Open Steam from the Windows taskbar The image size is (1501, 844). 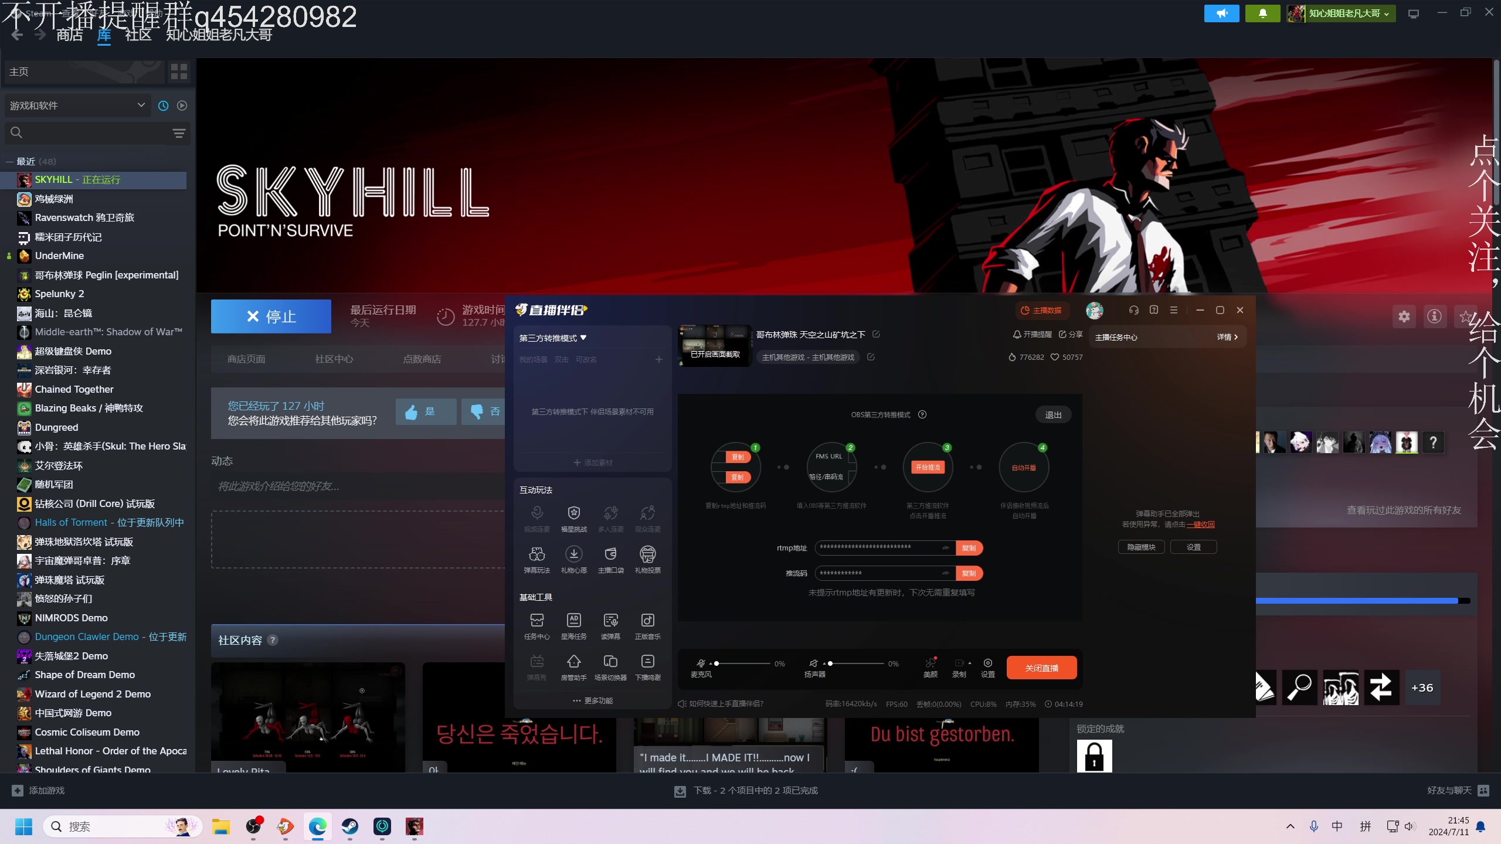(350, 826)
